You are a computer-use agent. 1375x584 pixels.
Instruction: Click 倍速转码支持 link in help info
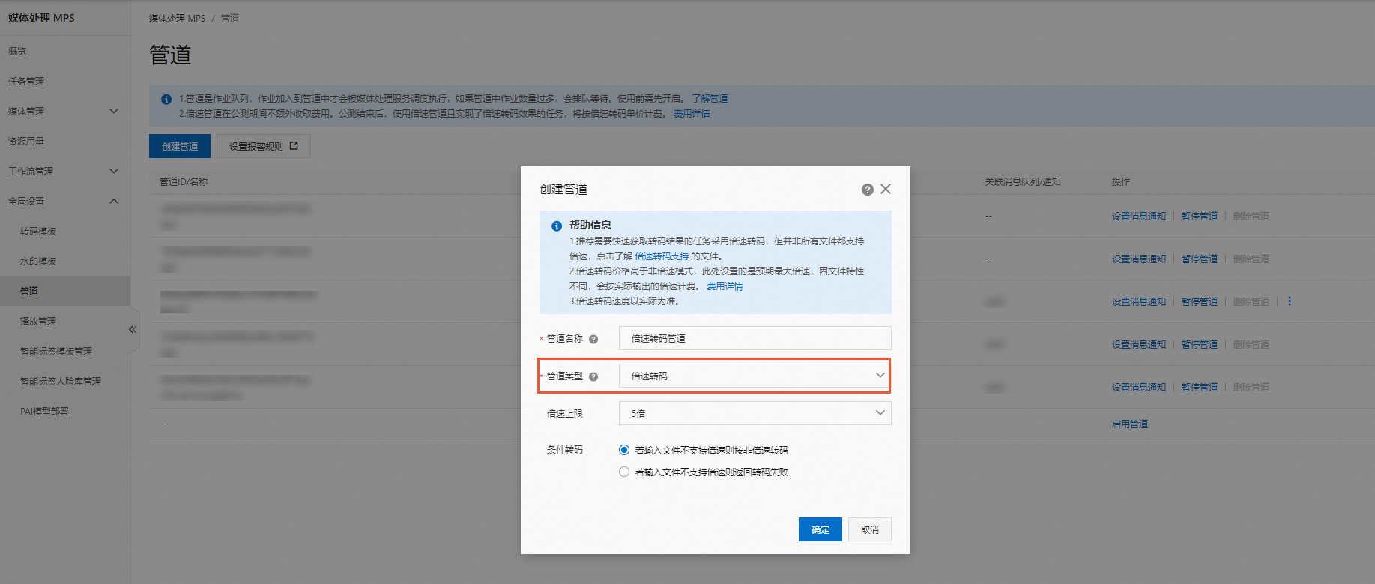click(662, 256)
